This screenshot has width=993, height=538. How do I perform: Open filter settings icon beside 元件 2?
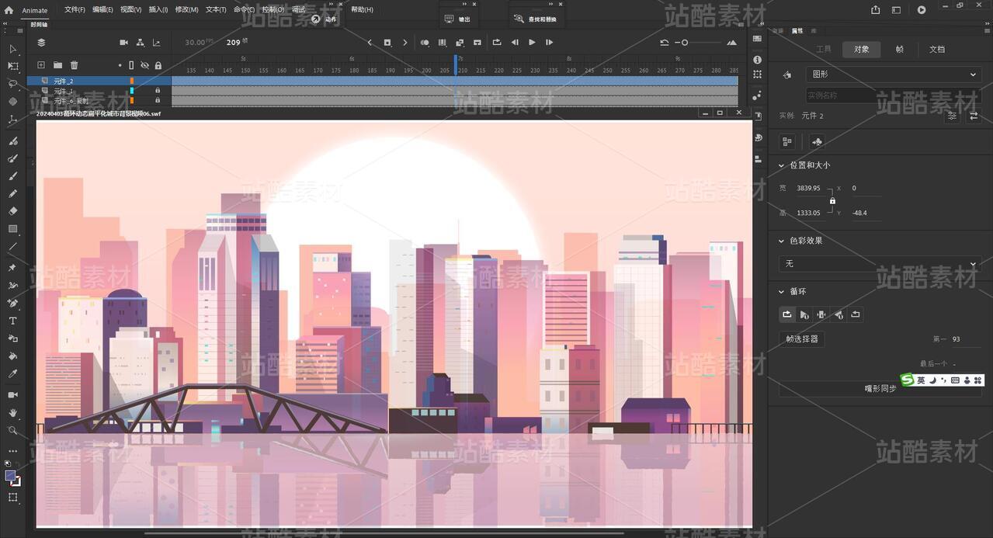[x=952, y=116]
